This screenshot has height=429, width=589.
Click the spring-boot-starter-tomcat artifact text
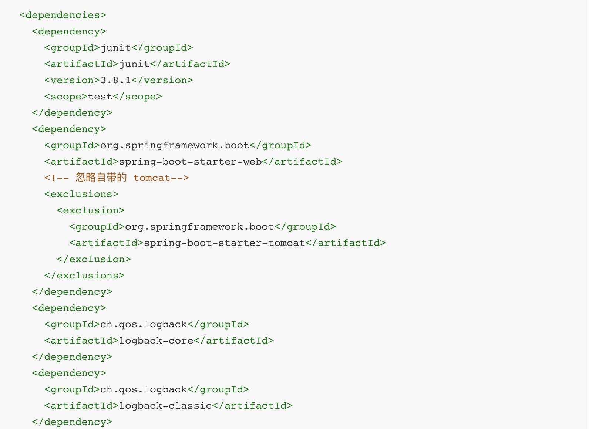[x=225, y=243]
